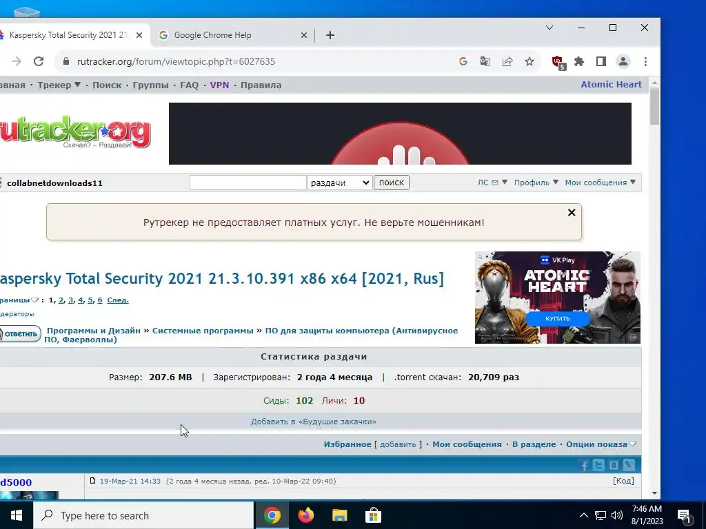The width and height of the screenshot is (706, 529).
Task: Open Chrome's three-dot menu
Action: point(645,61)
